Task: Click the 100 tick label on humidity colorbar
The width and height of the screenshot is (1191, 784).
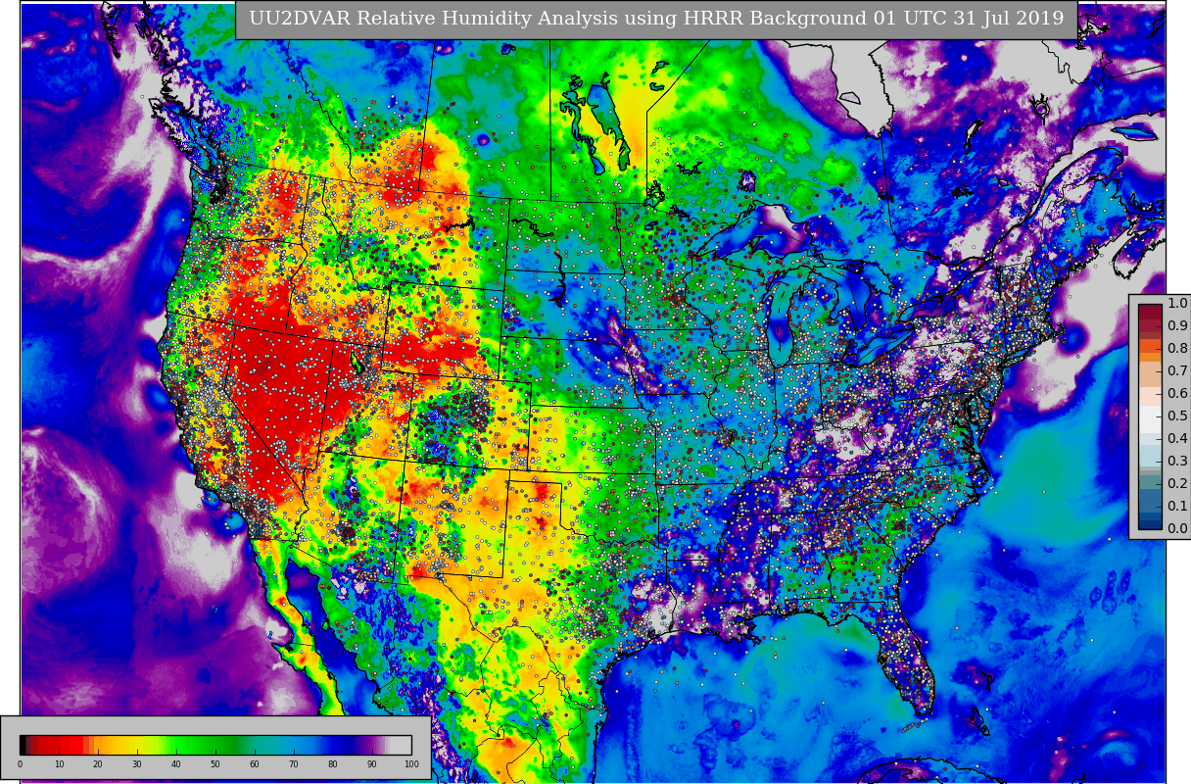Action: 411,764
